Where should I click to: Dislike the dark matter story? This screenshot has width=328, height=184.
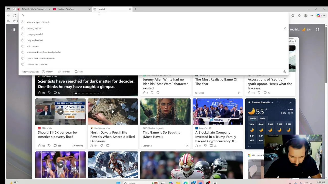(x=49, y=93)
